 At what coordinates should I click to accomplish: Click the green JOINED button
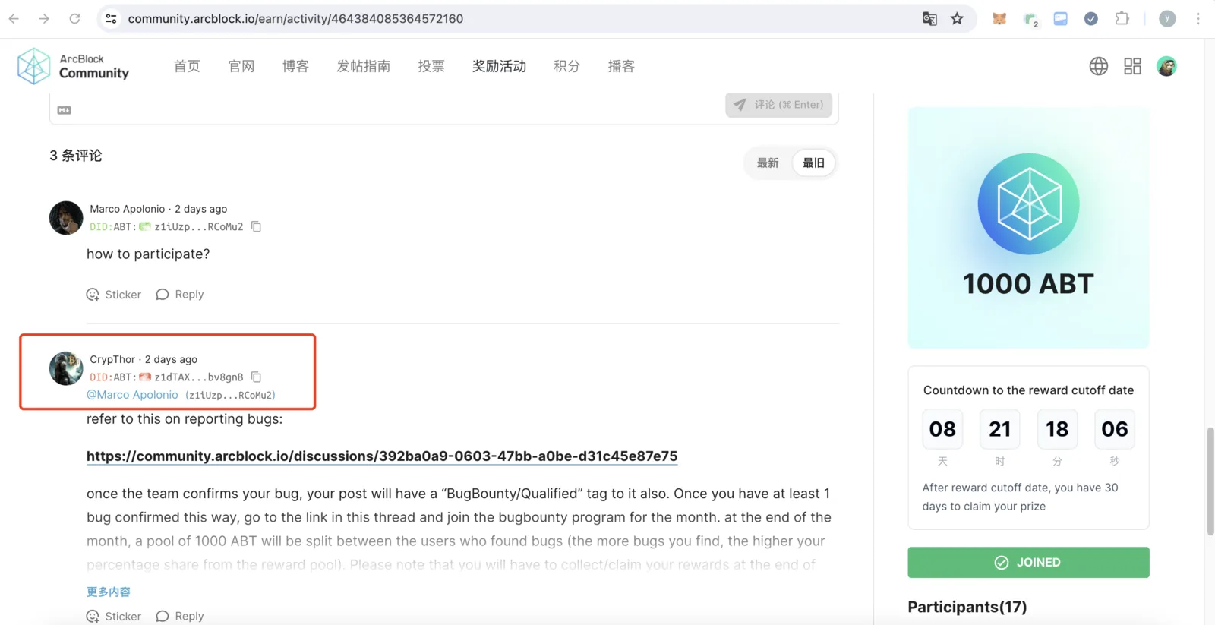[x=1028, y=563]
